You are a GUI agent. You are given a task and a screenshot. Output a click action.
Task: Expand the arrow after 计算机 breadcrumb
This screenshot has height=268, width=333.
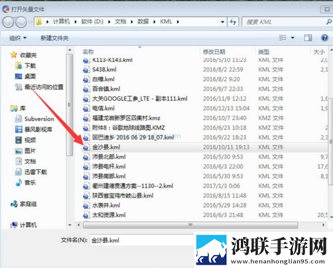point(75,22)
